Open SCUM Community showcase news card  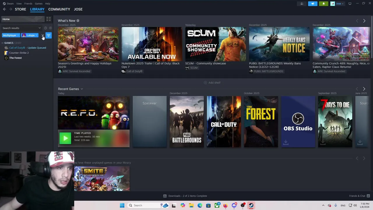point(215,44)
